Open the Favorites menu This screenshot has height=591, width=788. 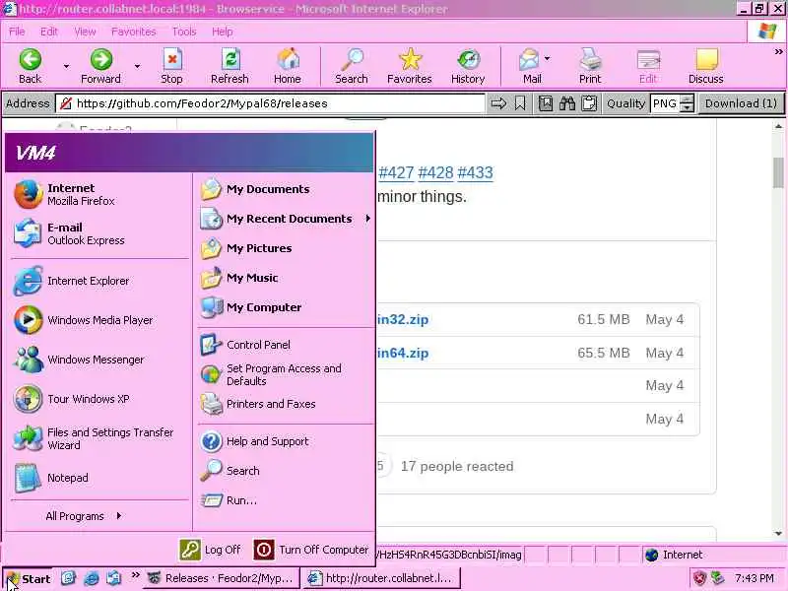coord(134,32)
